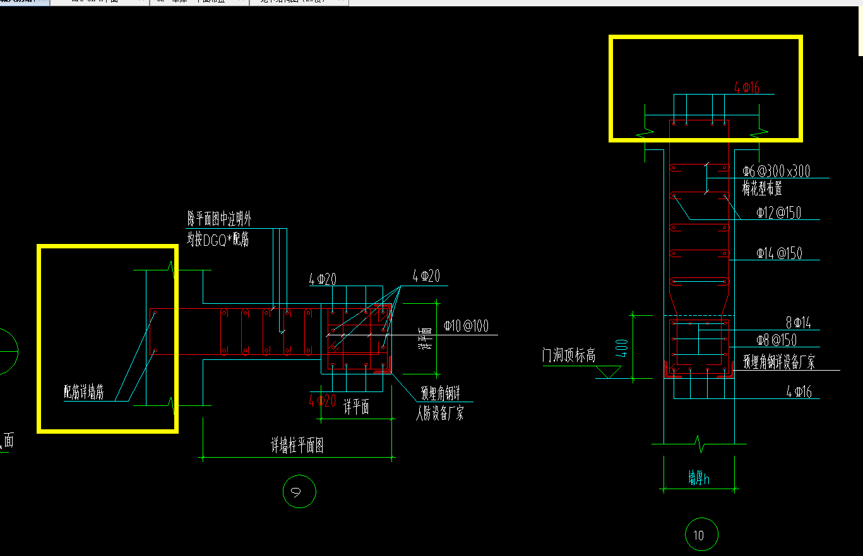Pick the 400 vertical dimension value
This screenshot has width=863, height=556.
pos(623,349)
